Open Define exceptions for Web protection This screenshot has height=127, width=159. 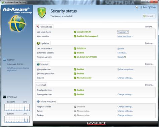126,69
